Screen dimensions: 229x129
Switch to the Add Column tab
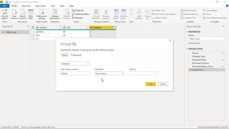click(x=40, y=6)
